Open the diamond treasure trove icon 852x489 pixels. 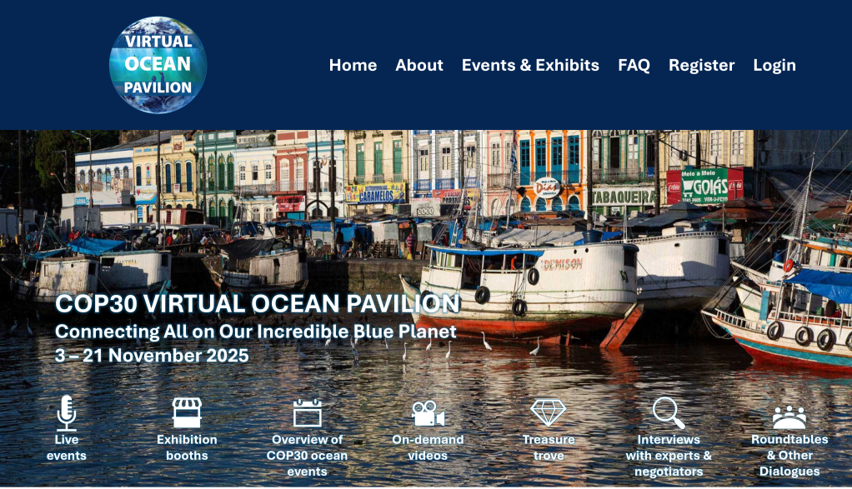coord(549,412)
